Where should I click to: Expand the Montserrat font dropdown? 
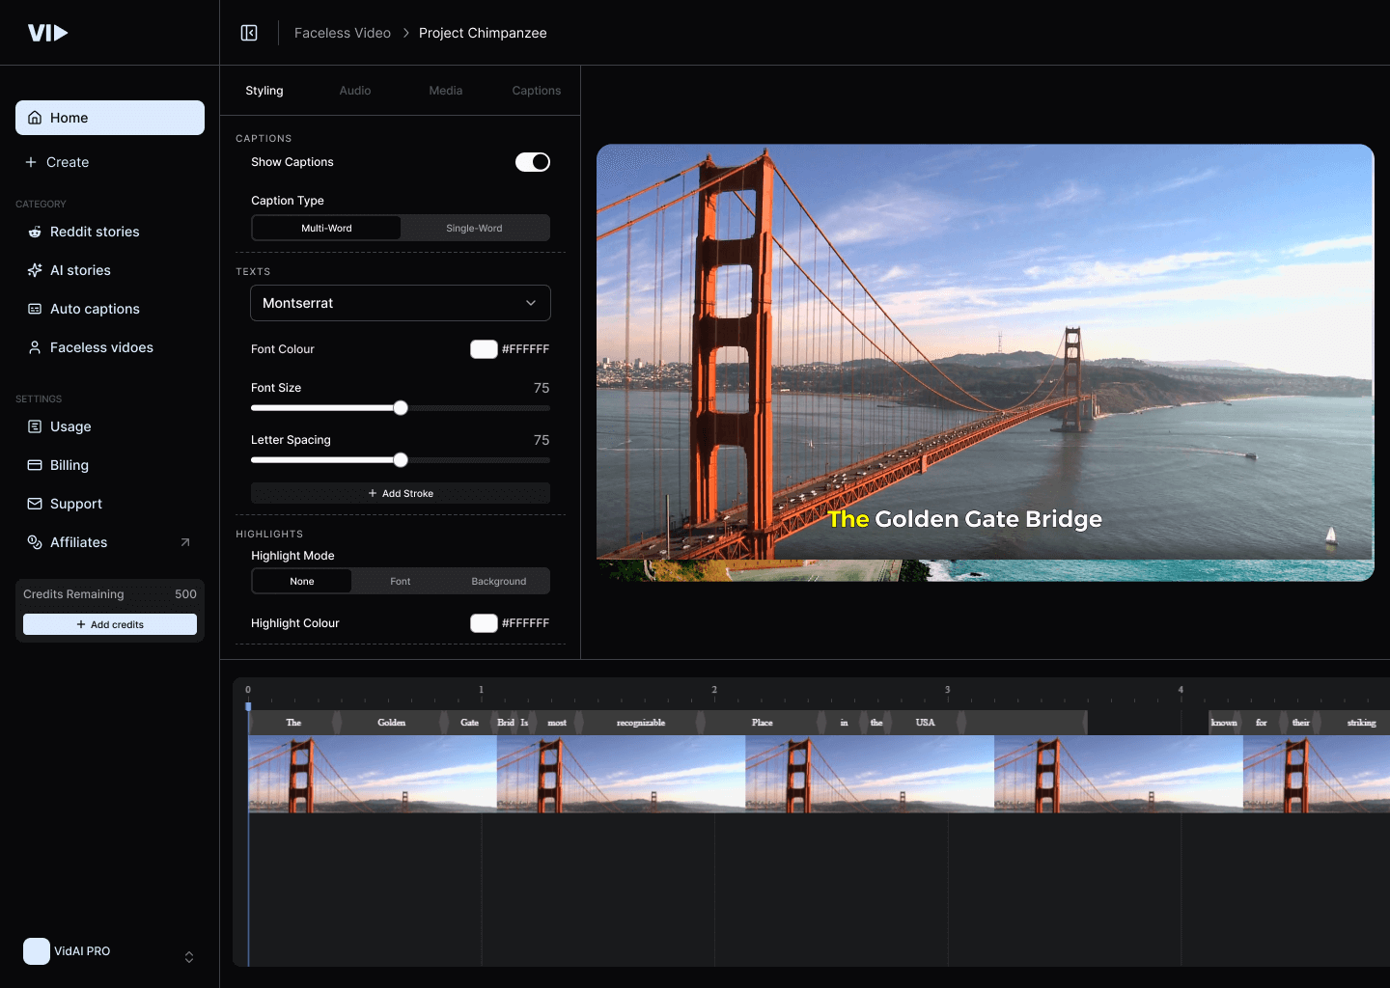[x=401, y=303]
